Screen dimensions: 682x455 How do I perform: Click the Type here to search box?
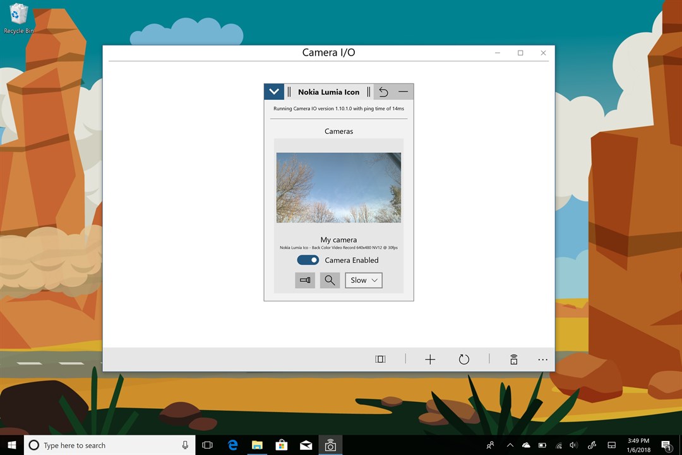point(110,445)
